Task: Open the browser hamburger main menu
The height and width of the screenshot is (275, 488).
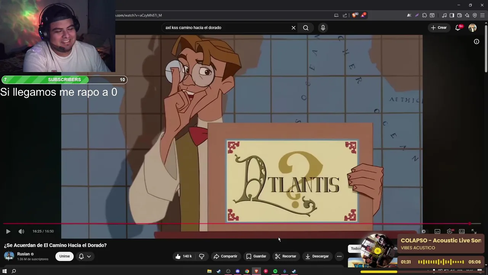Action: click(x=482, y=15)
